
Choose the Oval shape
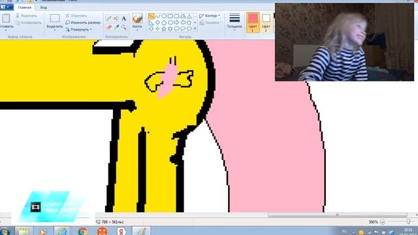click(x=164, y=16)
